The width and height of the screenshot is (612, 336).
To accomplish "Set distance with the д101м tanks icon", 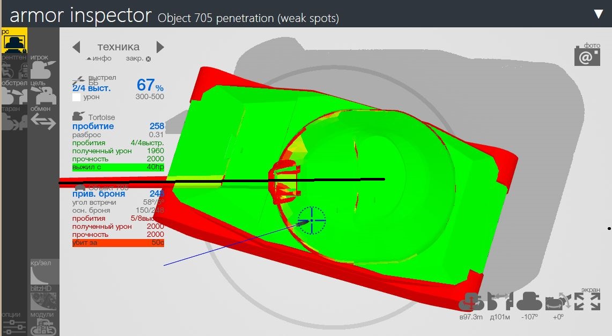I will coord(500,301).
